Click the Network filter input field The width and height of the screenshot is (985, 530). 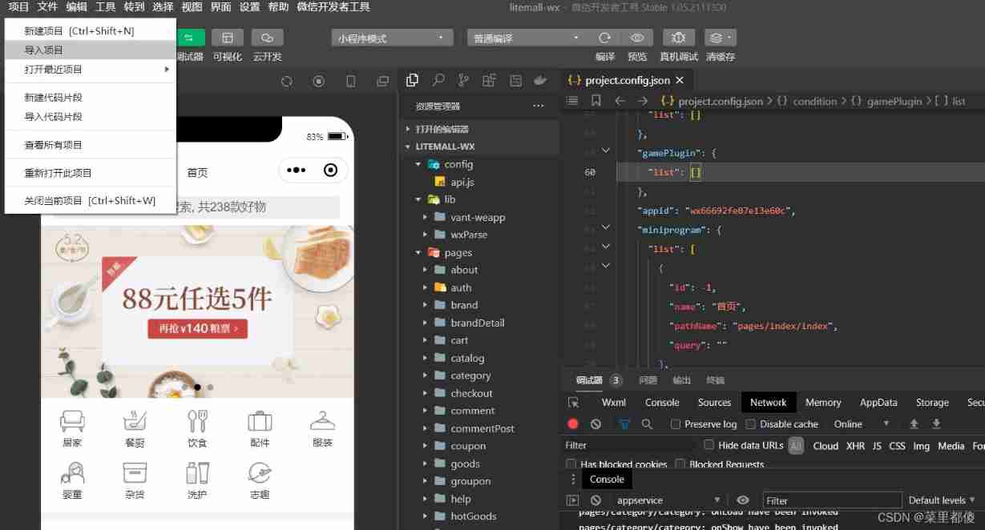click(x=629, y=445)
